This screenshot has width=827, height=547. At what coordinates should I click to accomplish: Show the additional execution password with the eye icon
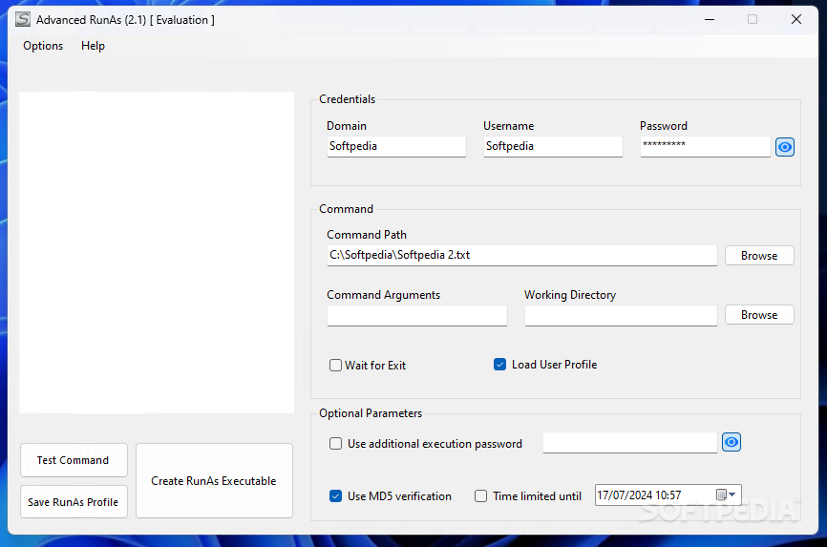coord(731,442)
